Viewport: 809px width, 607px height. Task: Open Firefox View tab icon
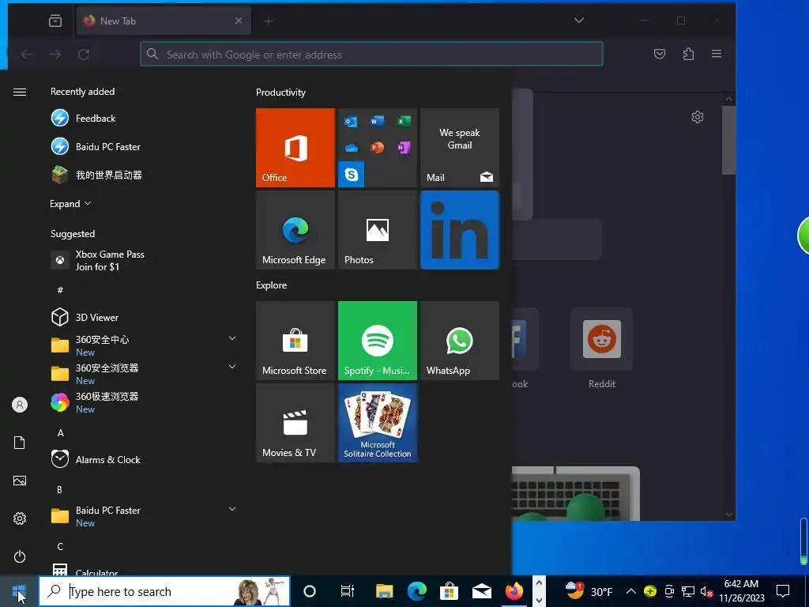coord(55,21)
